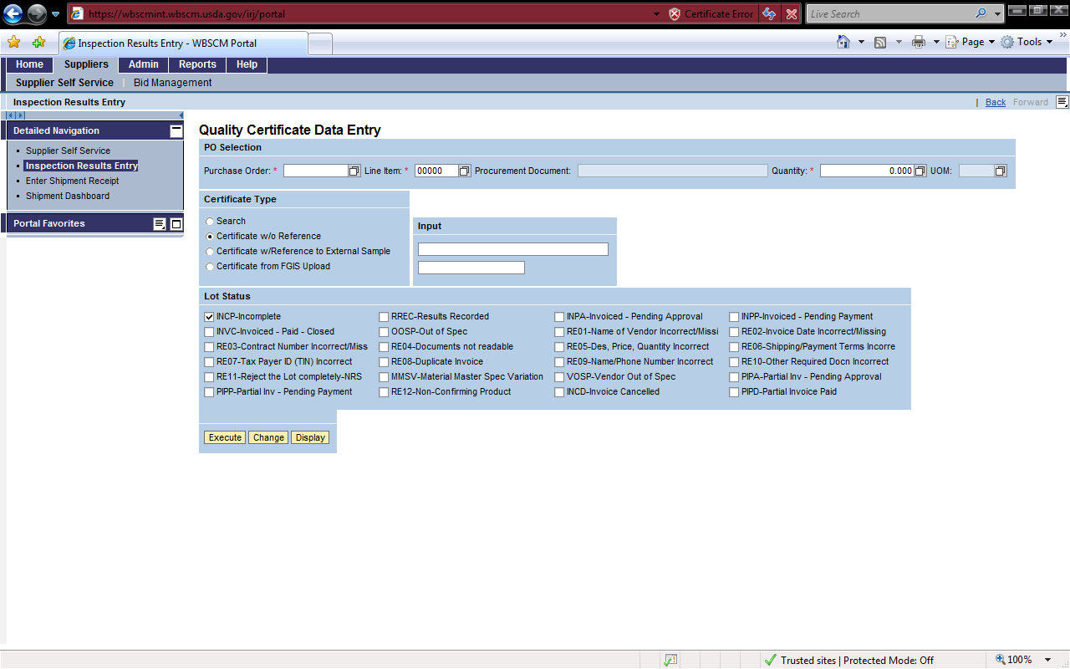Image resolution: width=1070 pixels, height=669 pixels.
Task: Click the Back link
Action: (x=996, y=102)
